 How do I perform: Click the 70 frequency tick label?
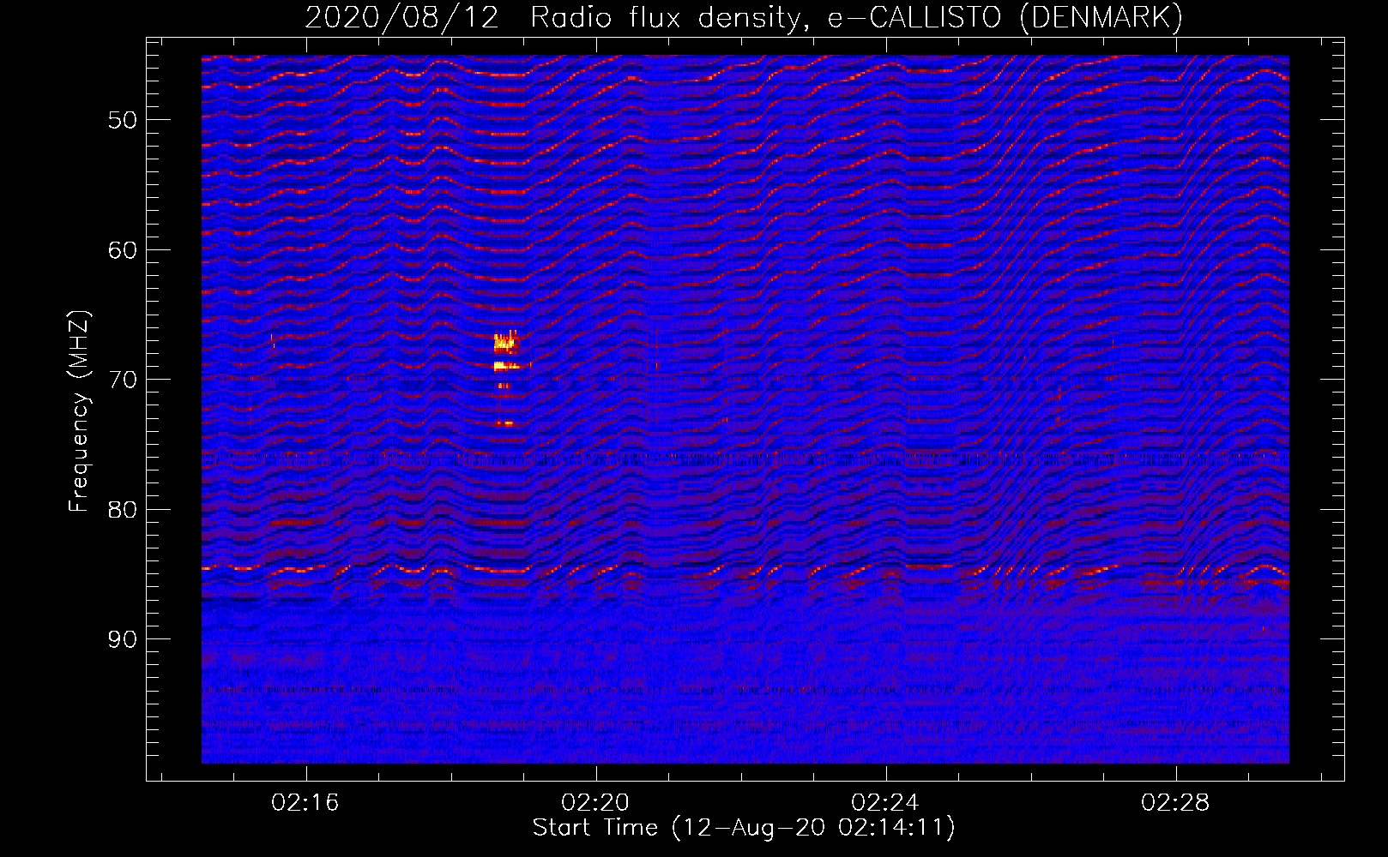(123, 380)
